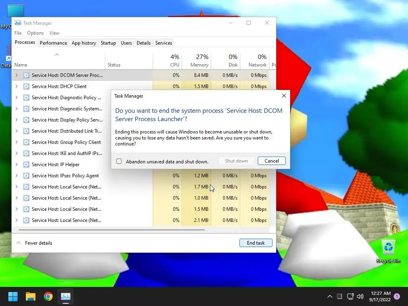
Task: Select the Recycle Bin desktop icon
Action: pos(388,251)
